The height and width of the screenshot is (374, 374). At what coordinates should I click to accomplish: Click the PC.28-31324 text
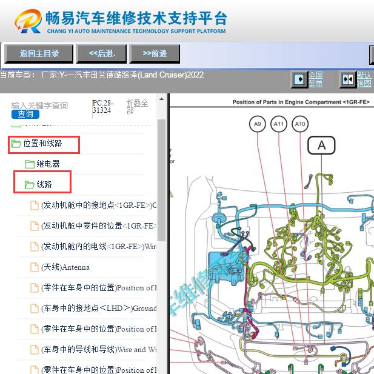[102, 107]
